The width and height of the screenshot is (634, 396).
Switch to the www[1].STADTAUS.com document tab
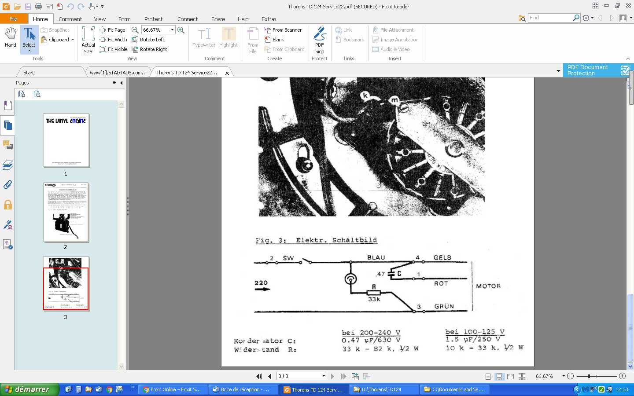pyautogui.click(x=118, y=73)
